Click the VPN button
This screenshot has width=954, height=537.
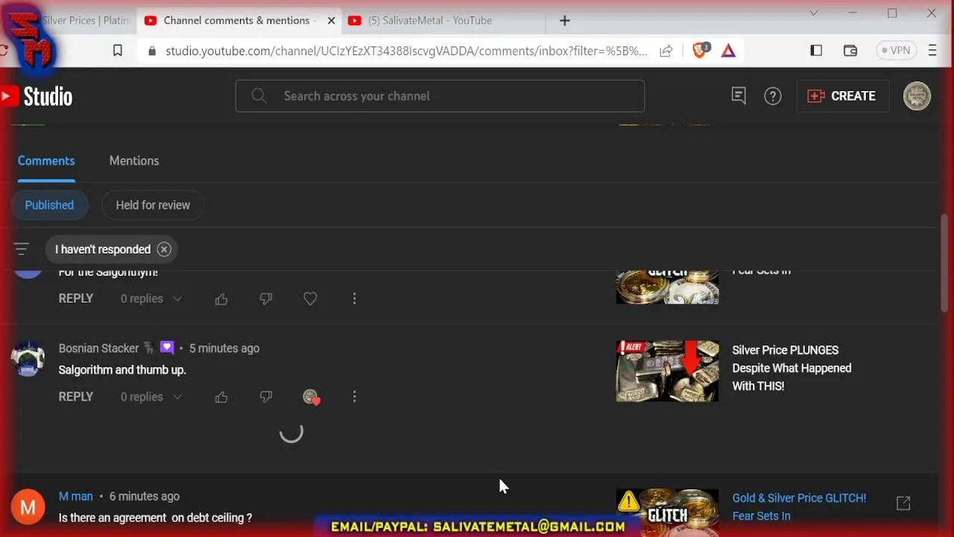[895, 51]
